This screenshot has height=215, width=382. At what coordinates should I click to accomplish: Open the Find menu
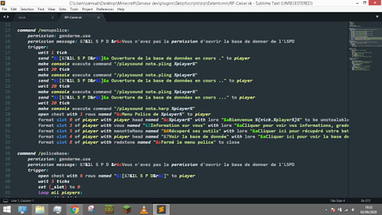[41, 9]
